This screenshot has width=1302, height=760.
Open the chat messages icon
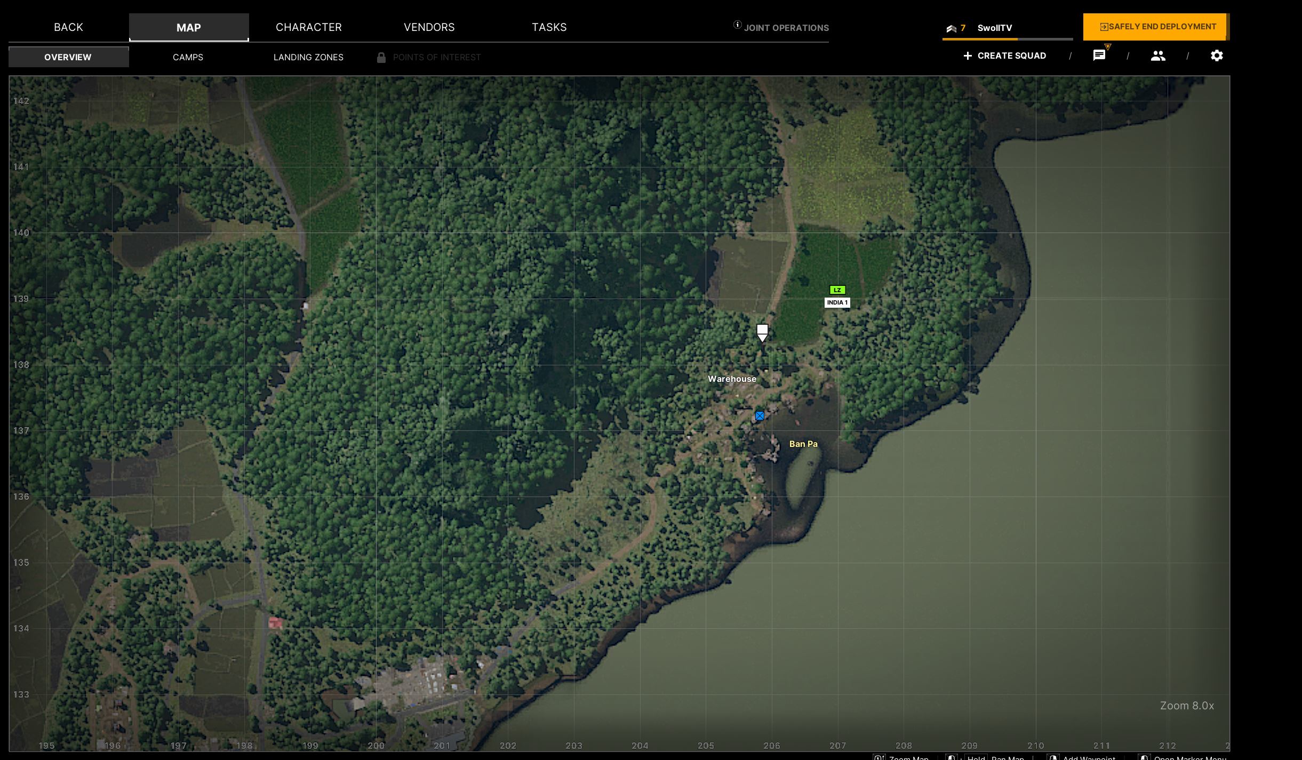[x=1099, y=55]
